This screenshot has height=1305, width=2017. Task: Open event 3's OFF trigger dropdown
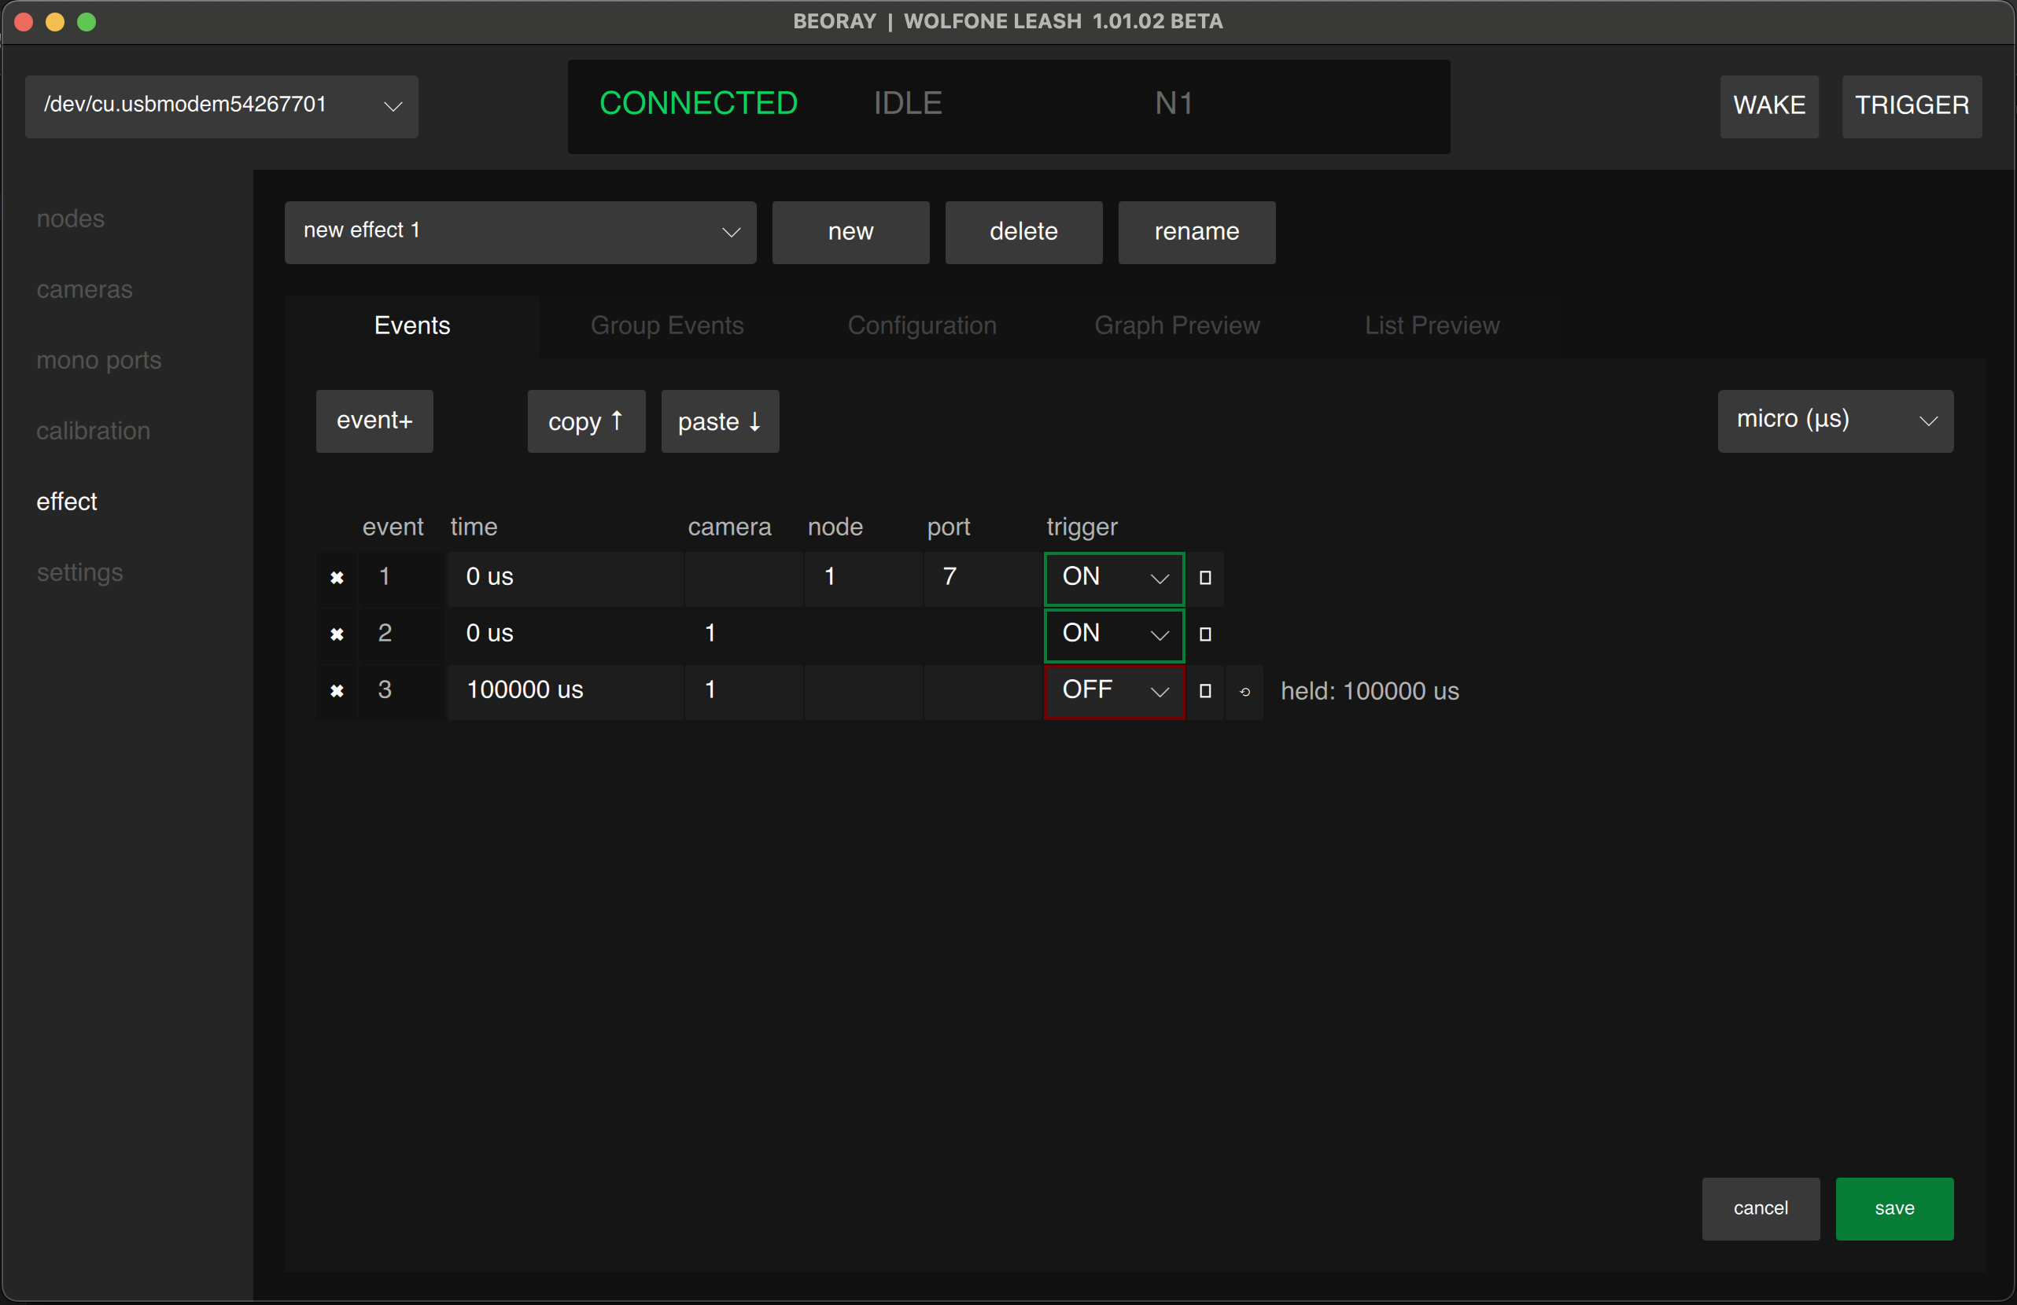(x=1114, y=692)
